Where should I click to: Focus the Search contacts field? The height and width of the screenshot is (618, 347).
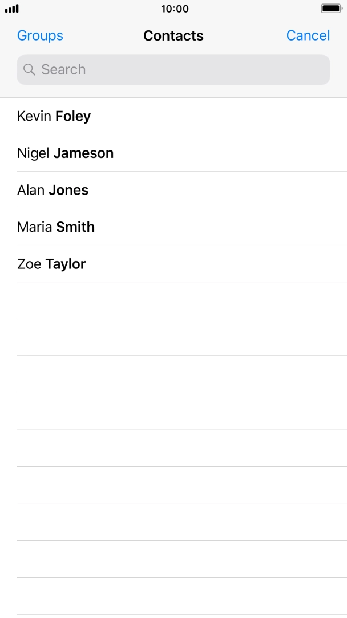pos(173,70)
